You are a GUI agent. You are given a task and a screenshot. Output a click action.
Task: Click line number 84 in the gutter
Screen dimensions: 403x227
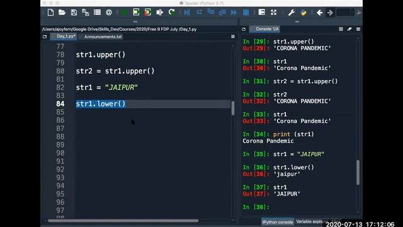(x=60, y=103)
